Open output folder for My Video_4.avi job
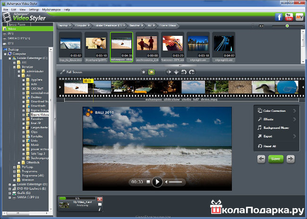307x219 pixels. [x=100, y=204]
